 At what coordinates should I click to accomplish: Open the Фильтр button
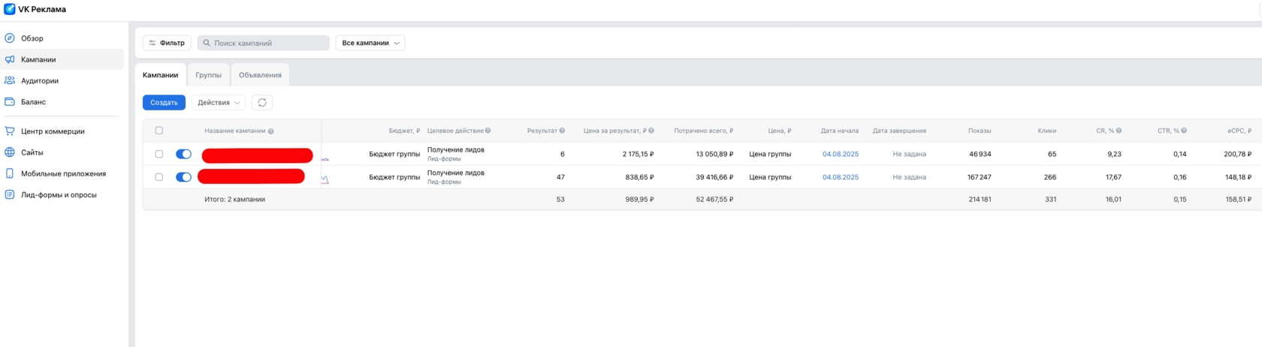167,43
